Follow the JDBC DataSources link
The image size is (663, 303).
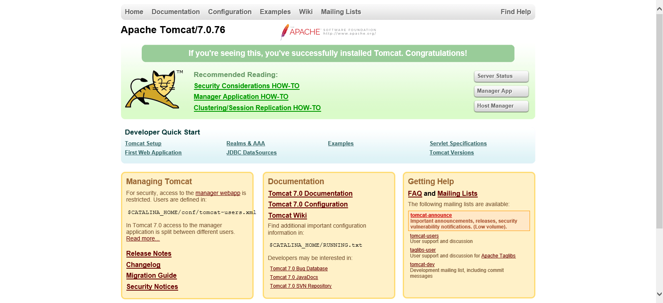click(x=251, y=153)
